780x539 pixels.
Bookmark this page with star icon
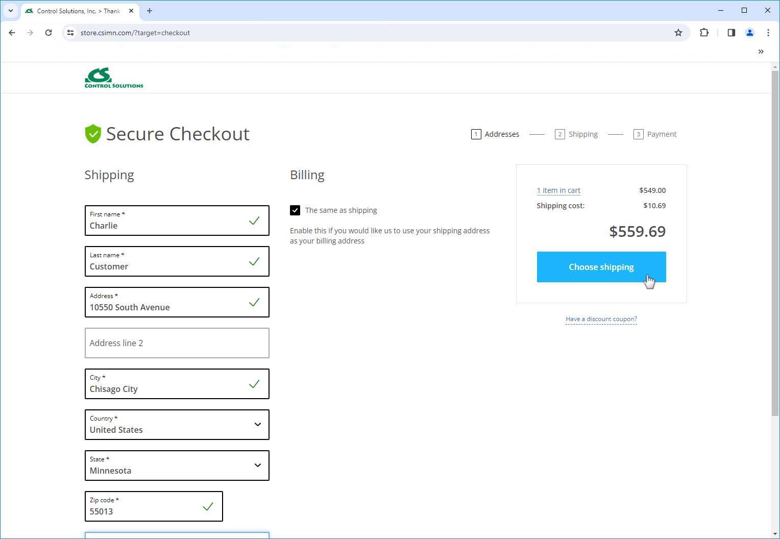click(x=678, y=33)
